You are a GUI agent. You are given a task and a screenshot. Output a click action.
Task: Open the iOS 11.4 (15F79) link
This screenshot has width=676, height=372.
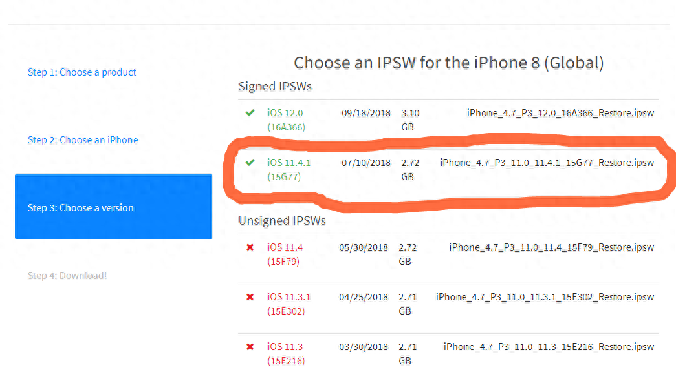pos(285,254)
